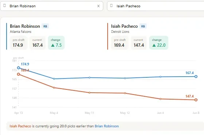
Task: Click blue line data point at May 12
Action: (x=125, y=78)
